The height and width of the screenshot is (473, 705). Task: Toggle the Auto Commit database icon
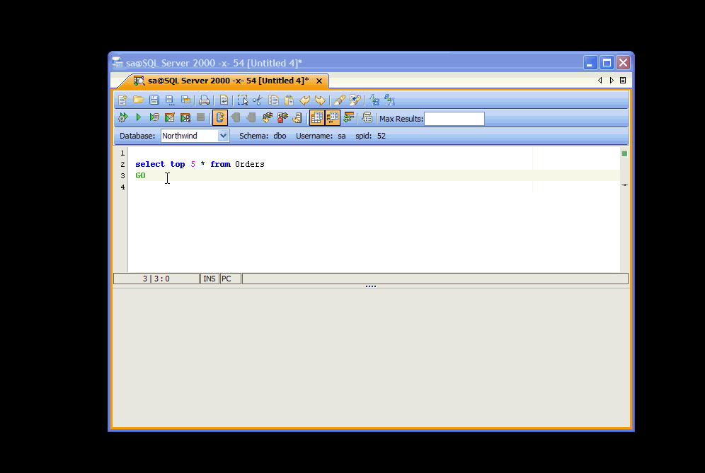(x=220, y=117)
